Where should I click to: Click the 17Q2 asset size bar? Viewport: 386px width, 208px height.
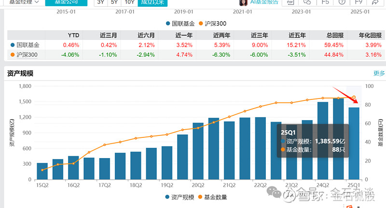coord(105,169)
